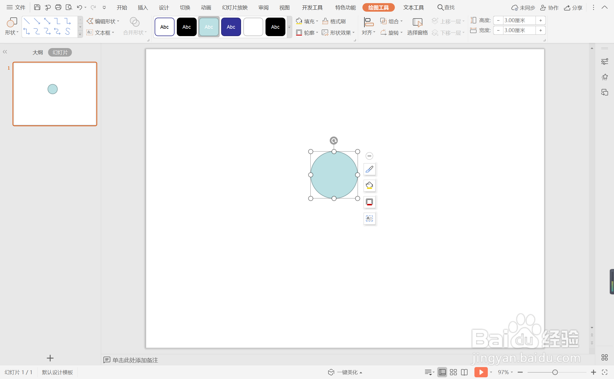Switch to the 插入 tab

tap(143, 8)
